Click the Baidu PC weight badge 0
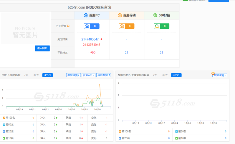The width and height of the screenshot is (235, 144). click(92, 26)
